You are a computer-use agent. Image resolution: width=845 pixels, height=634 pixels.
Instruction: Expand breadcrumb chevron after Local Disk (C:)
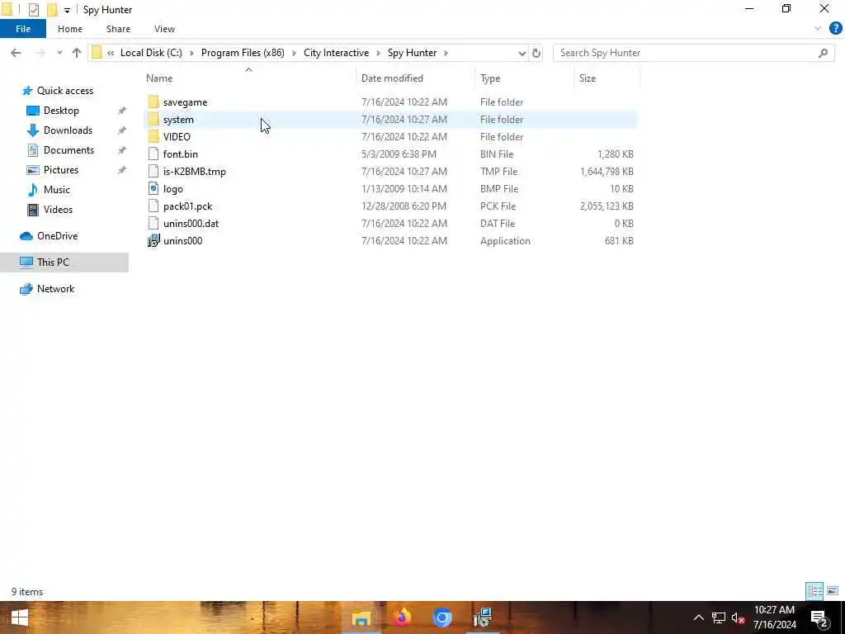click(x=191, y=53)
